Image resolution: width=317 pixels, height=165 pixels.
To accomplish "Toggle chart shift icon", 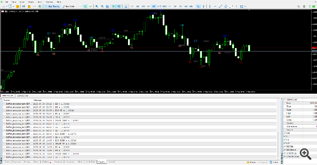I will tap(119, 6).
